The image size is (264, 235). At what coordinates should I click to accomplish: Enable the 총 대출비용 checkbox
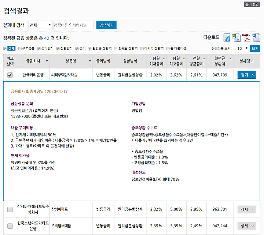pyautogui.click(x=168, y=49)
